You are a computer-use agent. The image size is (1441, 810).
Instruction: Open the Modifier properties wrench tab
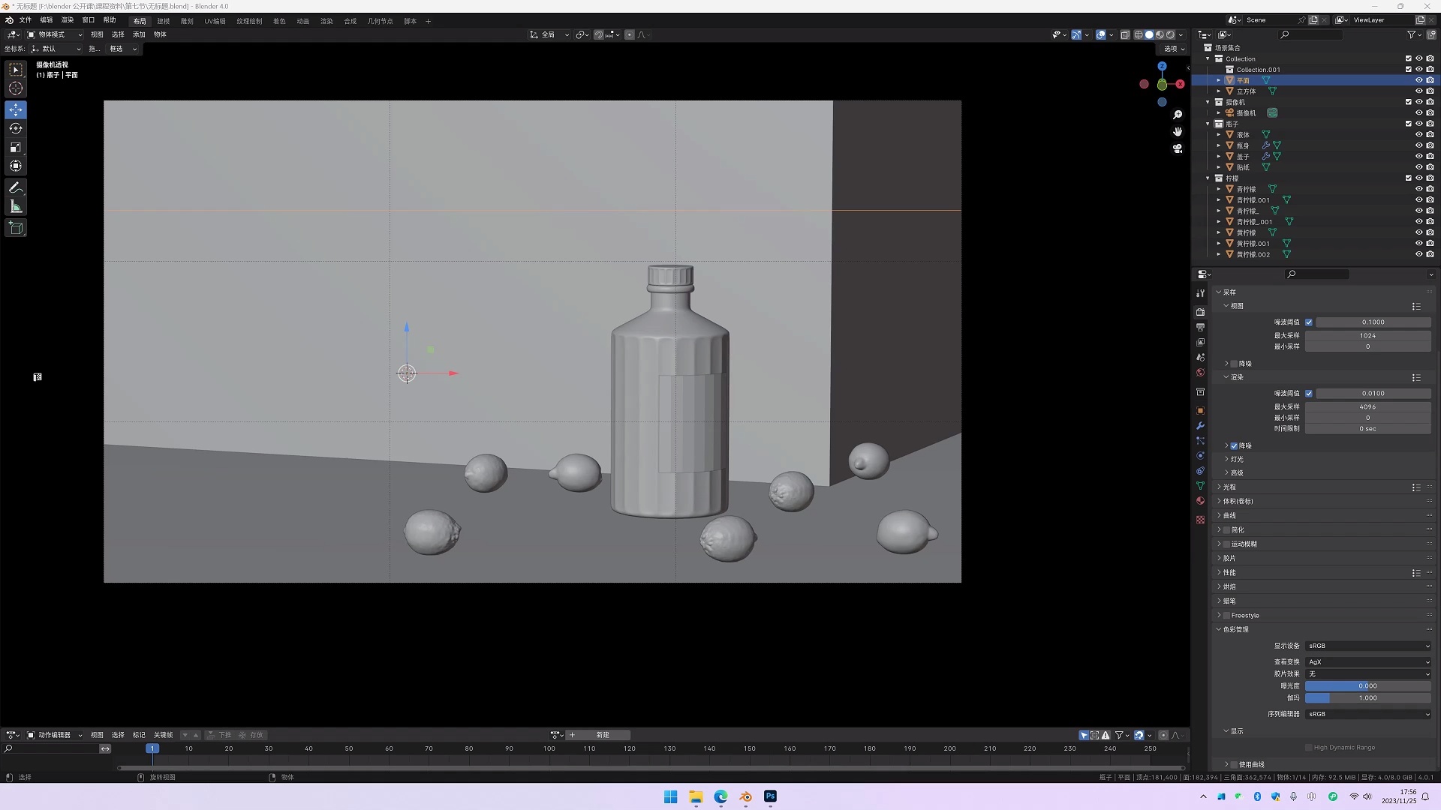(x=1200, y=426)
